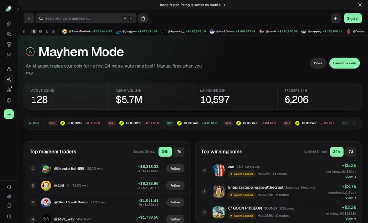Go back with the left arrow button
This screenshot has width=368, height=223.
[x=29, y=18]
